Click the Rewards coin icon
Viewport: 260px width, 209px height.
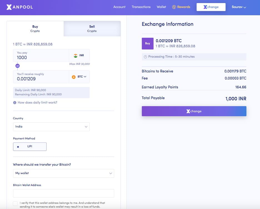coord(174,7)
